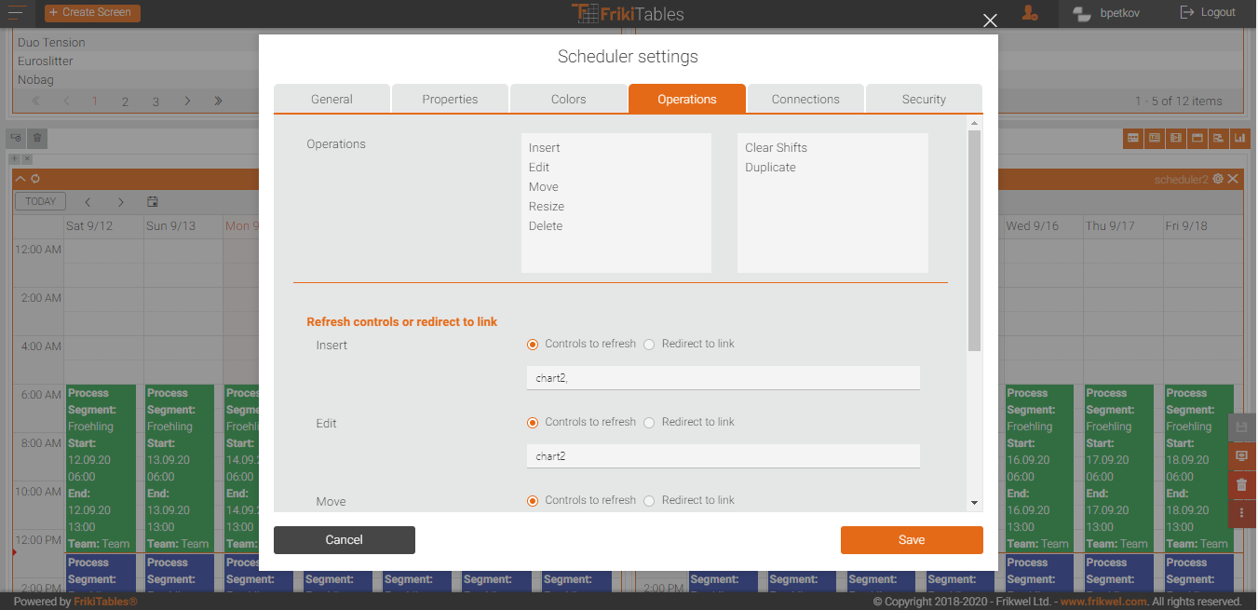
Task: Click the orange user icon in header
Action: pyautogui.click(x=1029, y=13)
